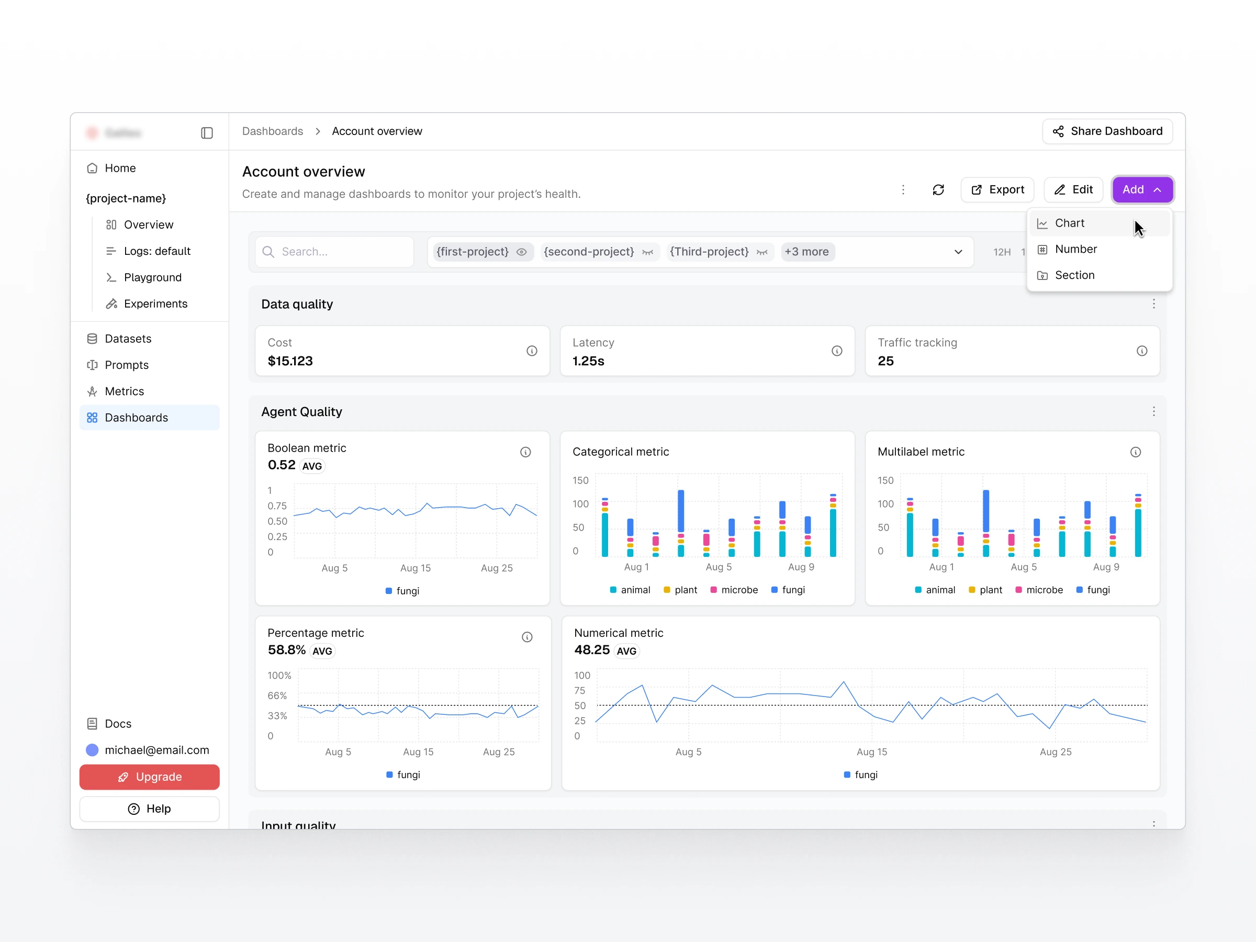Image resolution: width=1256 pixels, height=942 pixels.
Task: Click the Cost card info icon
Action: pyautogui.click(x=532, y=351)
